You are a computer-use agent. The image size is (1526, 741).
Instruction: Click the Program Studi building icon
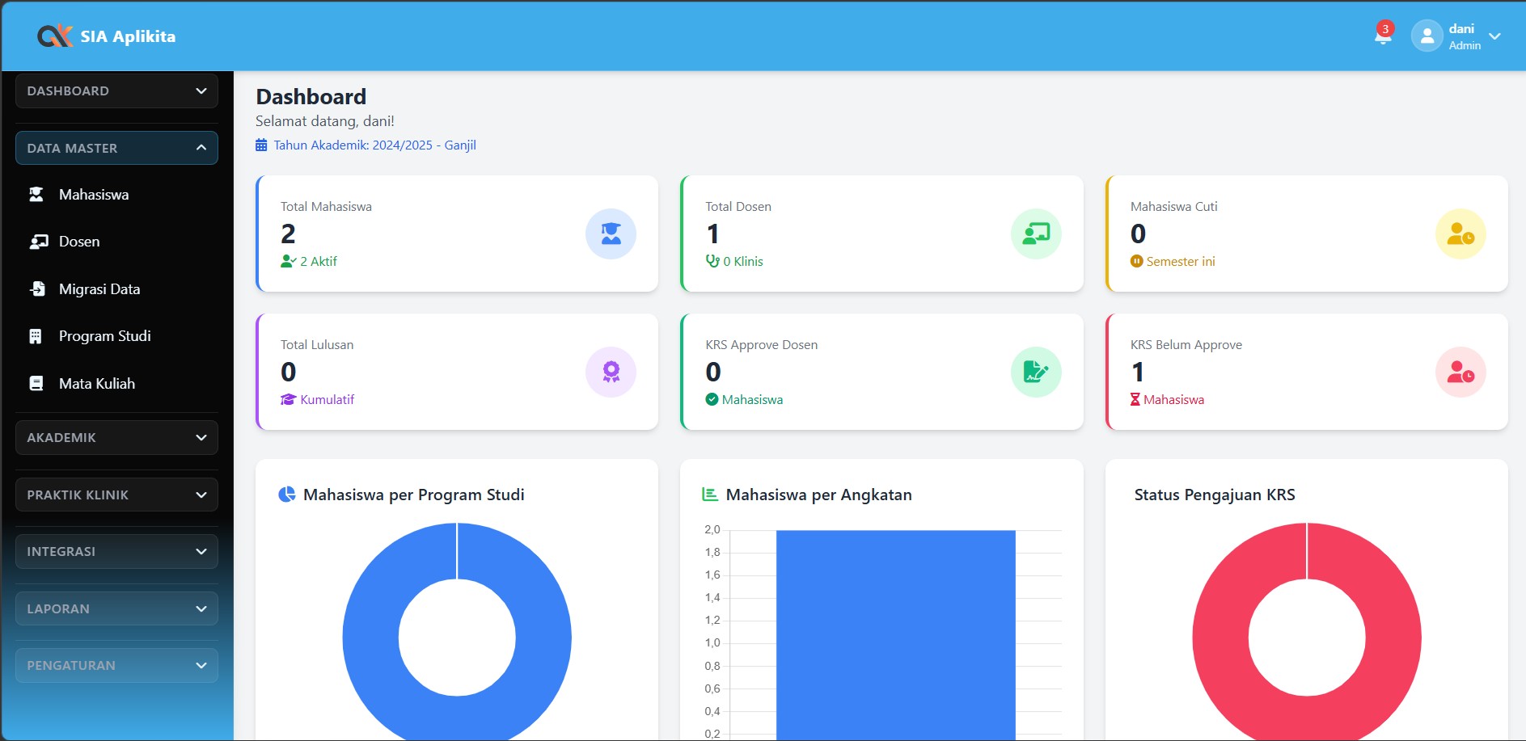36,335
